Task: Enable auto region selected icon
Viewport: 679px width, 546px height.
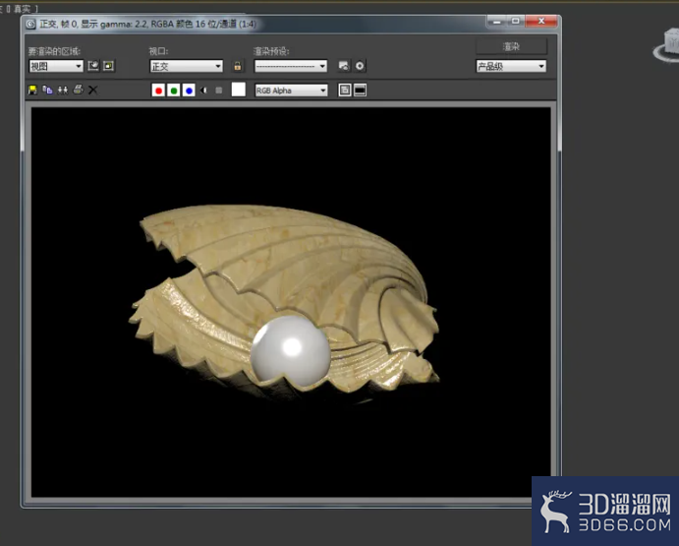Action: tap(109, 66)
